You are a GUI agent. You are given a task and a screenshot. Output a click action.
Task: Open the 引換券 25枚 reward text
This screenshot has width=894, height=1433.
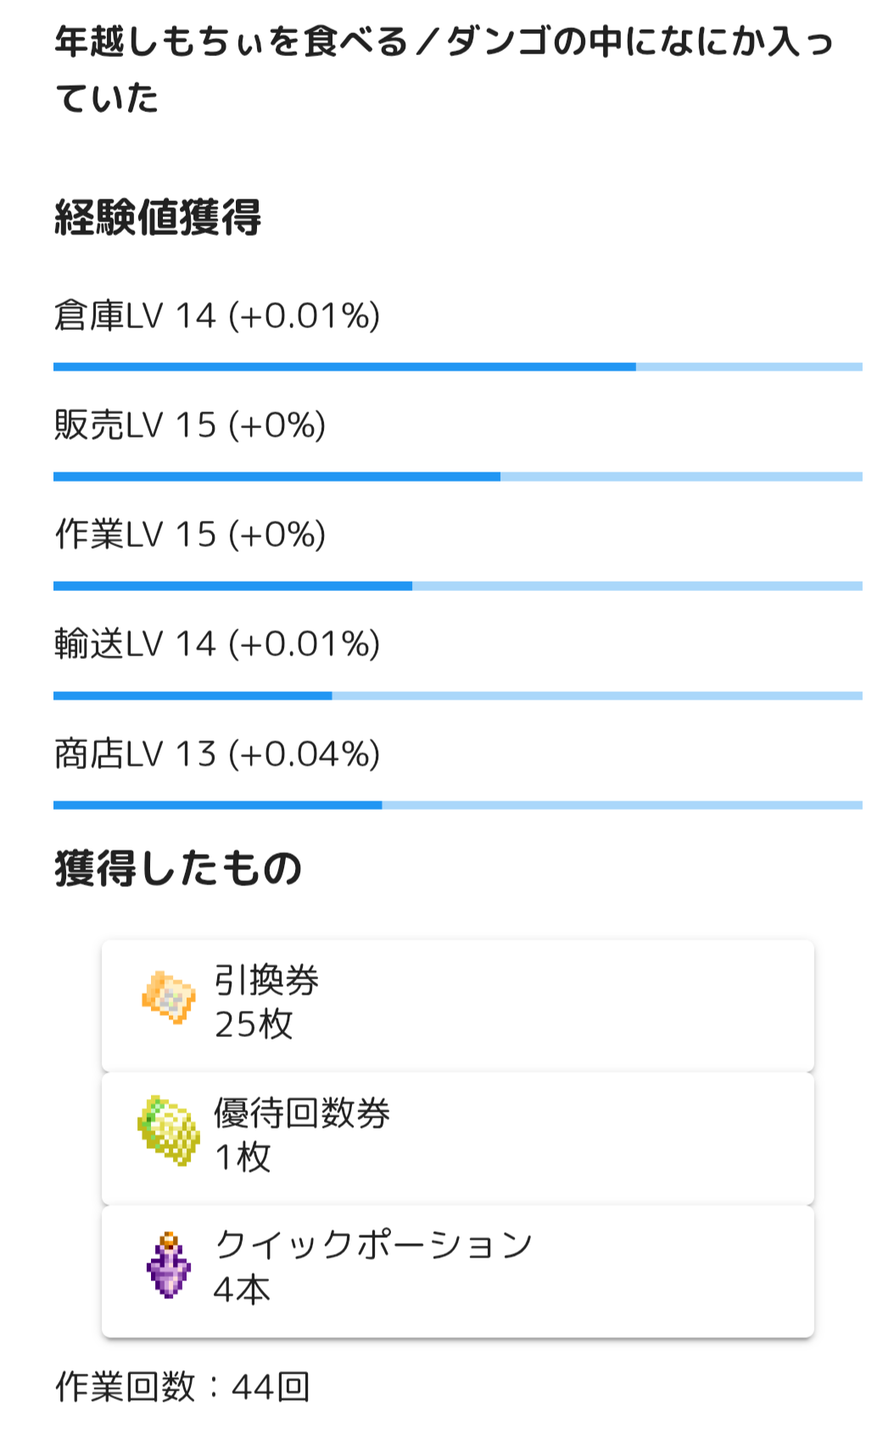pyautogui.click(x=266, y=1002)
